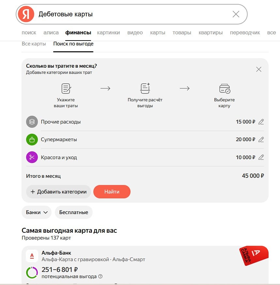Click the benefit donut chart next to 251–6 801 ₽
This screenshot has height=285, width=280.
32,272
